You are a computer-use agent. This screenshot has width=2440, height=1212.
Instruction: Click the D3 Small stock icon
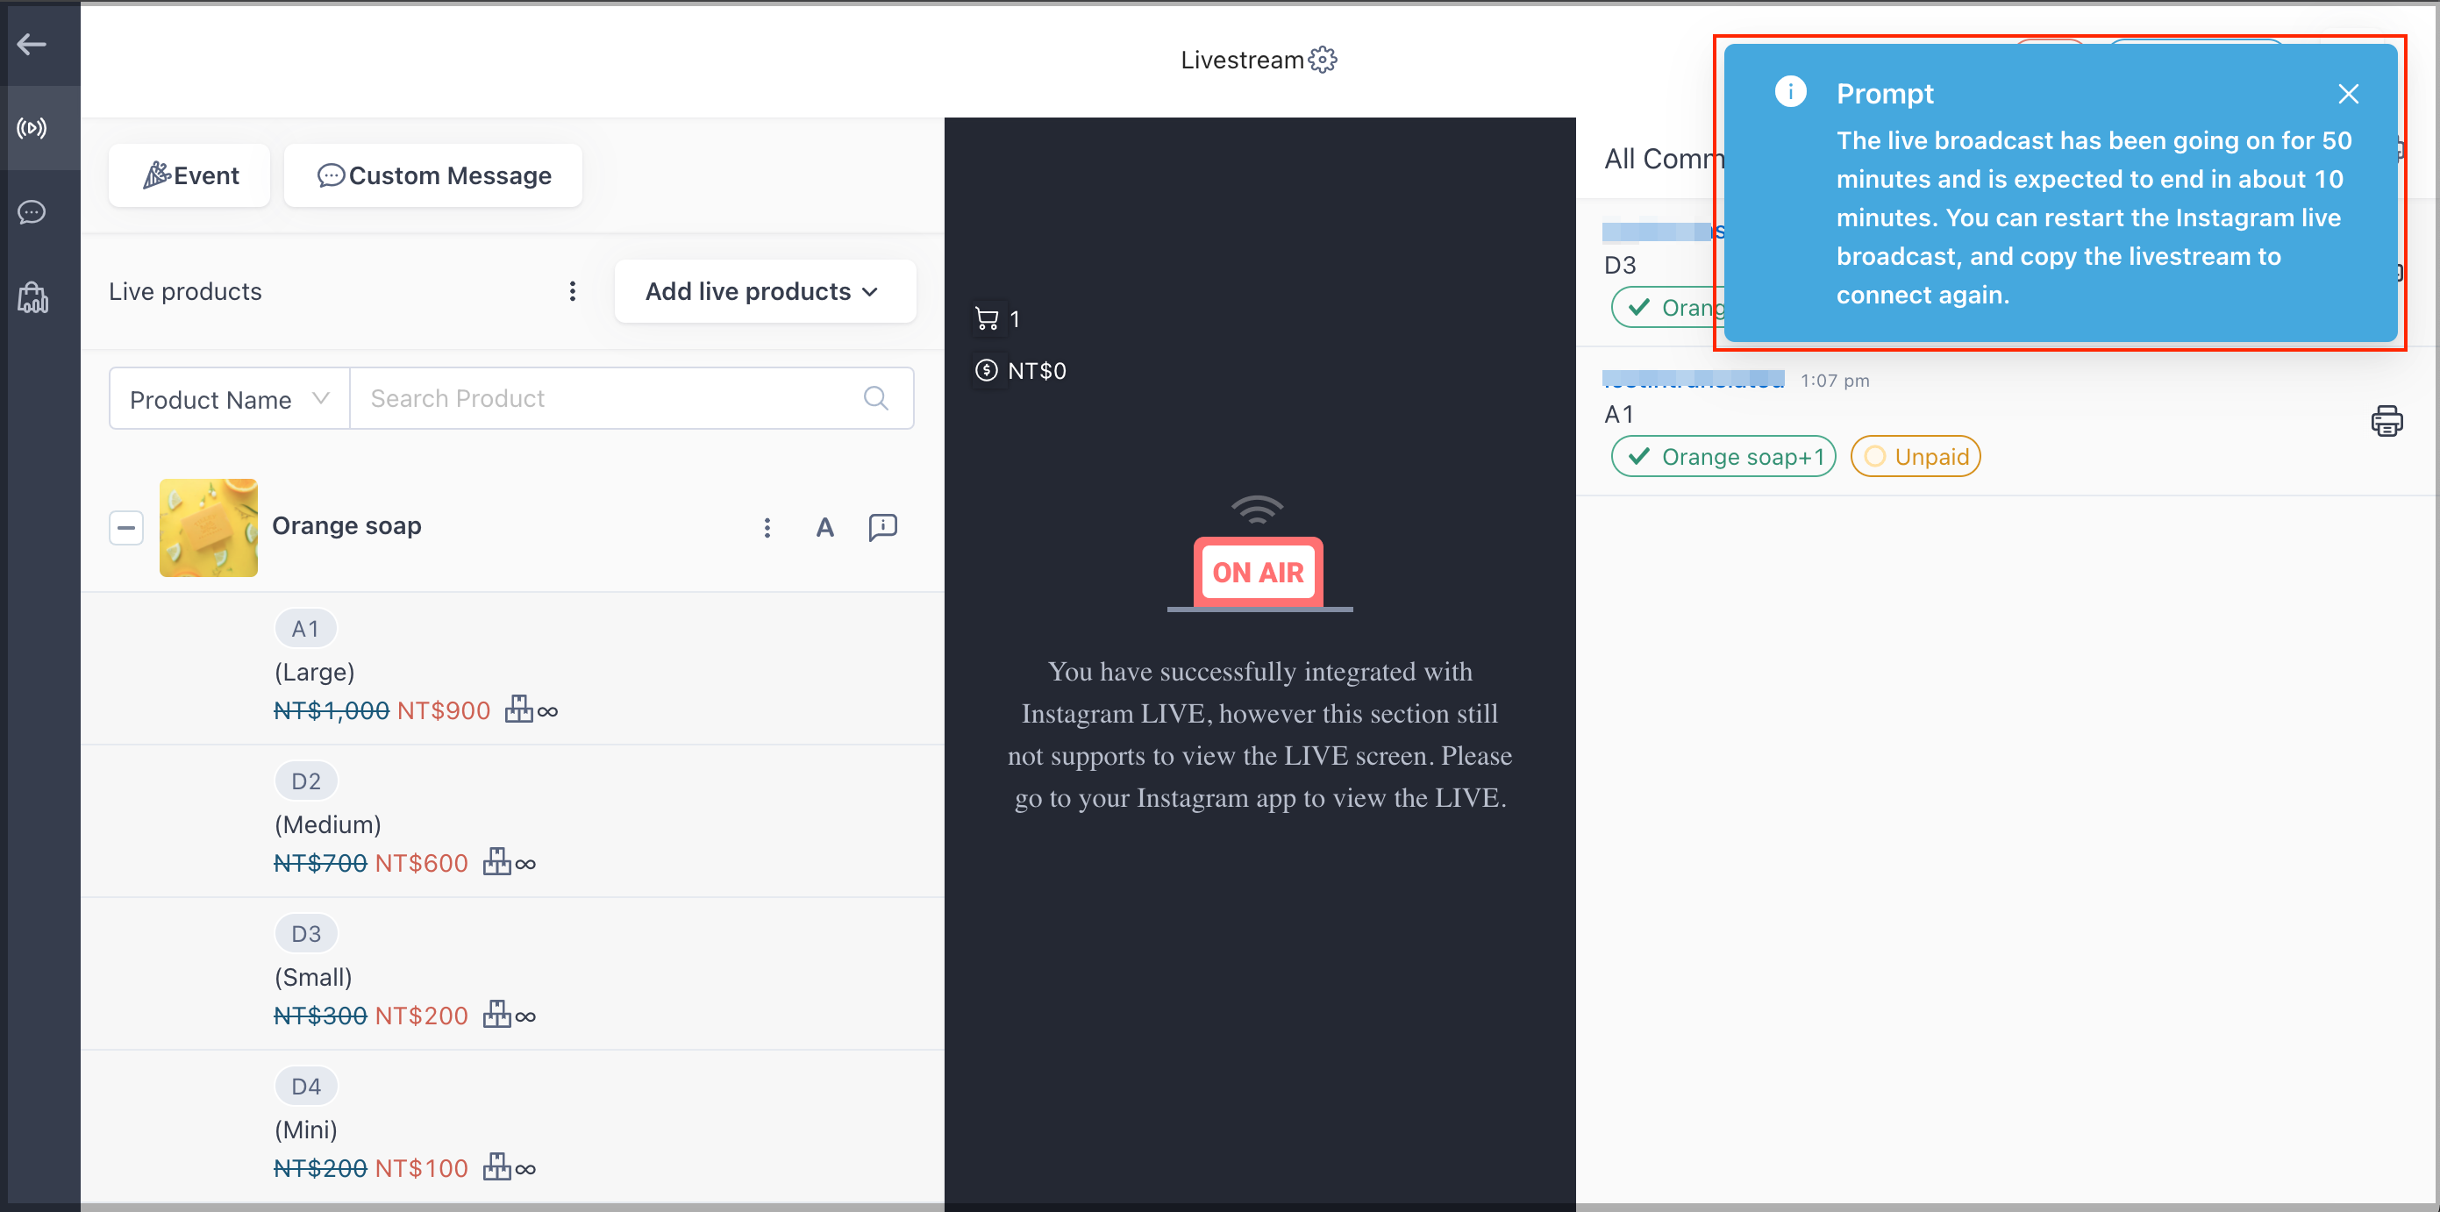pyautogui.click(x=497, y=1014)
